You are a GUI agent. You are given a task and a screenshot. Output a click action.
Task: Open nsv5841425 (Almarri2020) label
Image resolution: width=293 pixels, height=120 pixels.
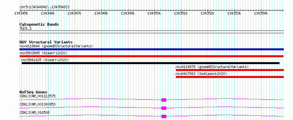coord(45,60)
